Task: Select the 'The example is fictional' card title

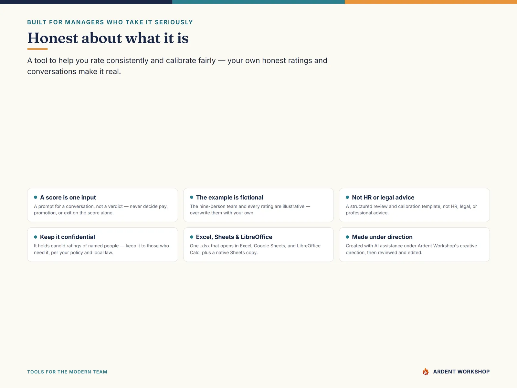Action: point(229,197)
